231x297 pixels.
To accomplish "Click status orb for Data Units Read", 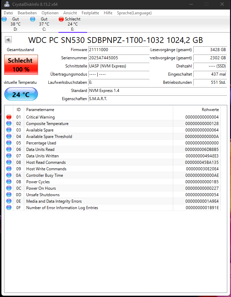I will pos(9,149).
